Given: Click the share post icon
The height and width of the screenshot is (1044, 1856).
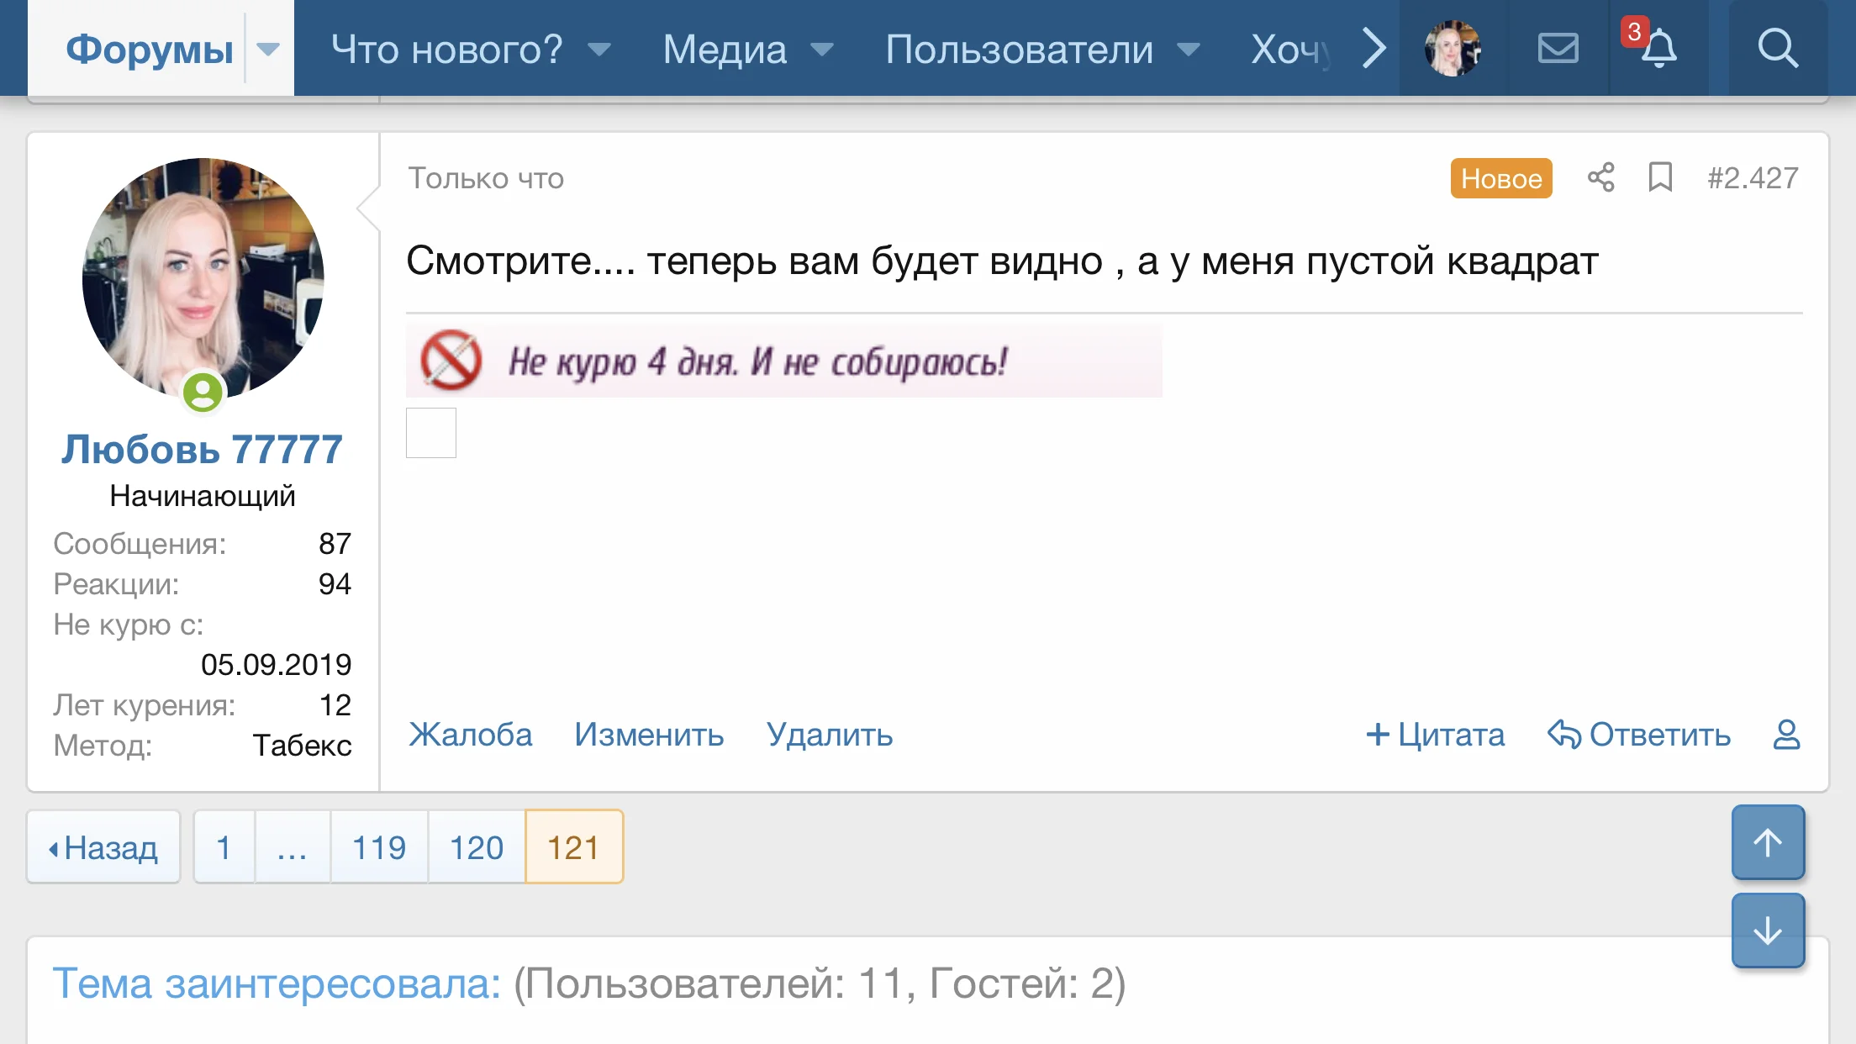Looking at the screenshot, I should tap(1600, 177).
